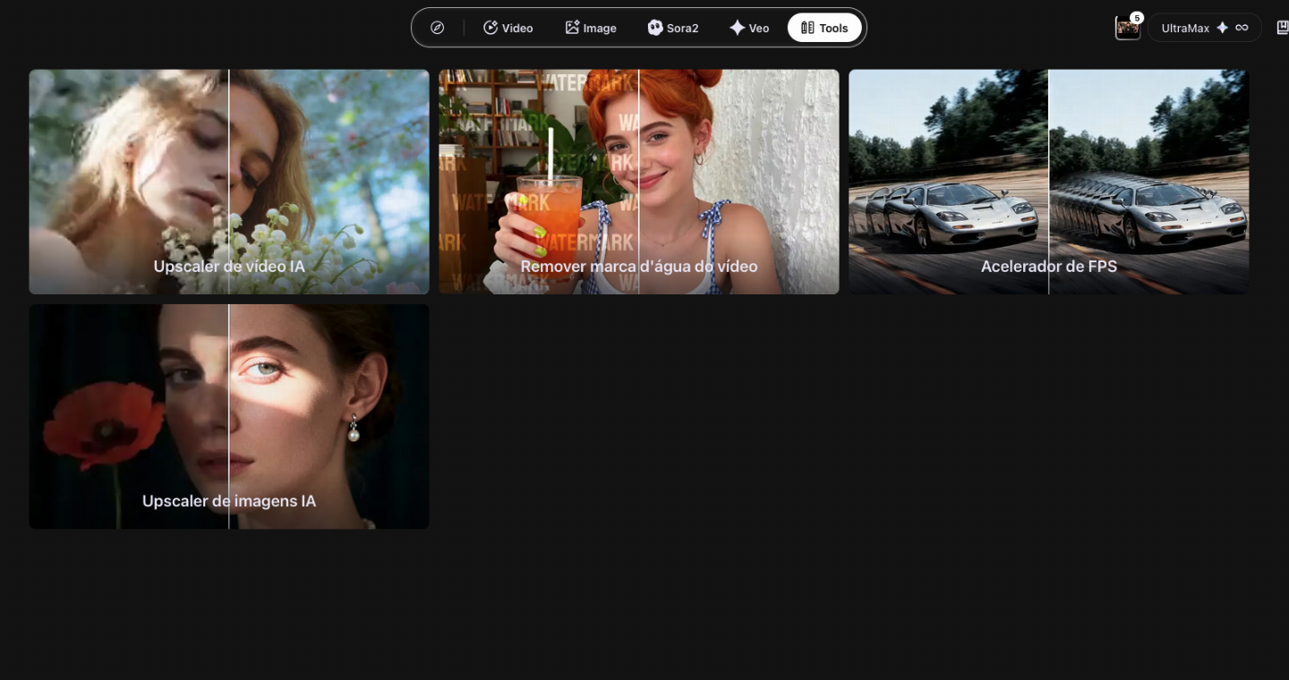Screen dimensions: 1289x680
Task: Select the Tools tab
Action: [x=824, y=28]
